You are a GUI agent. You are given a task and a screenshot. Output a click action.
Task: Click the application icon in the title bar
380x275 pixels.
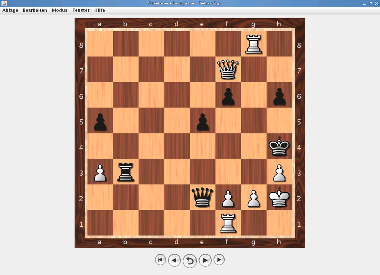pos(4,3)
